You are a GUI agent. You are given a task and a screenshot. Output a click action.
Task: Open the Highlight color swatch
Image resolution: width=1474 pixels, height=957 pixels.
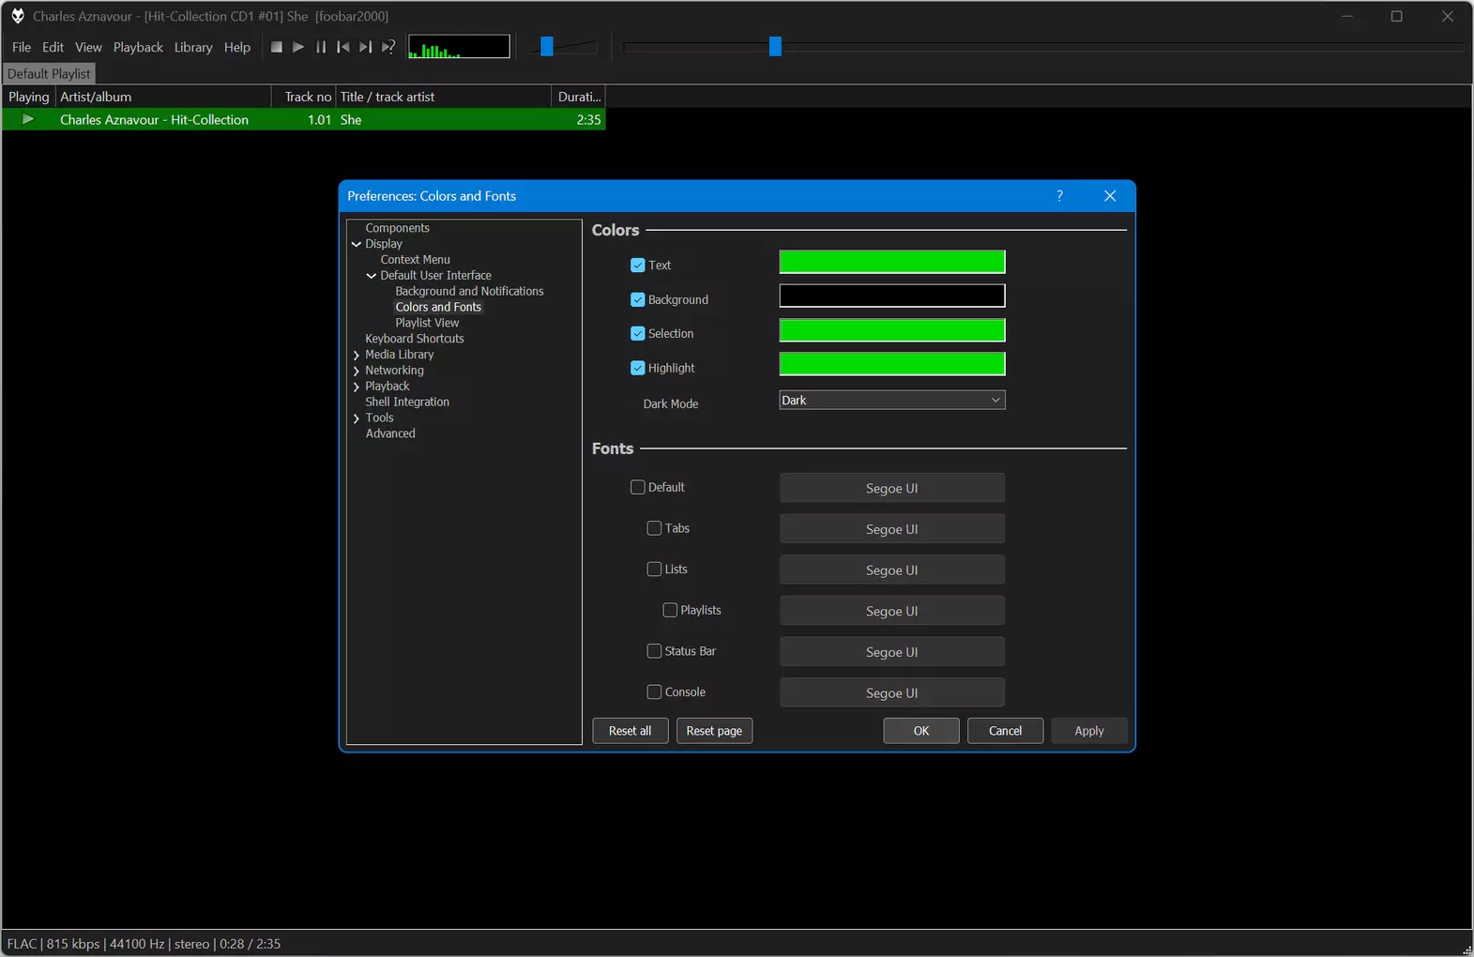[892, 364]
